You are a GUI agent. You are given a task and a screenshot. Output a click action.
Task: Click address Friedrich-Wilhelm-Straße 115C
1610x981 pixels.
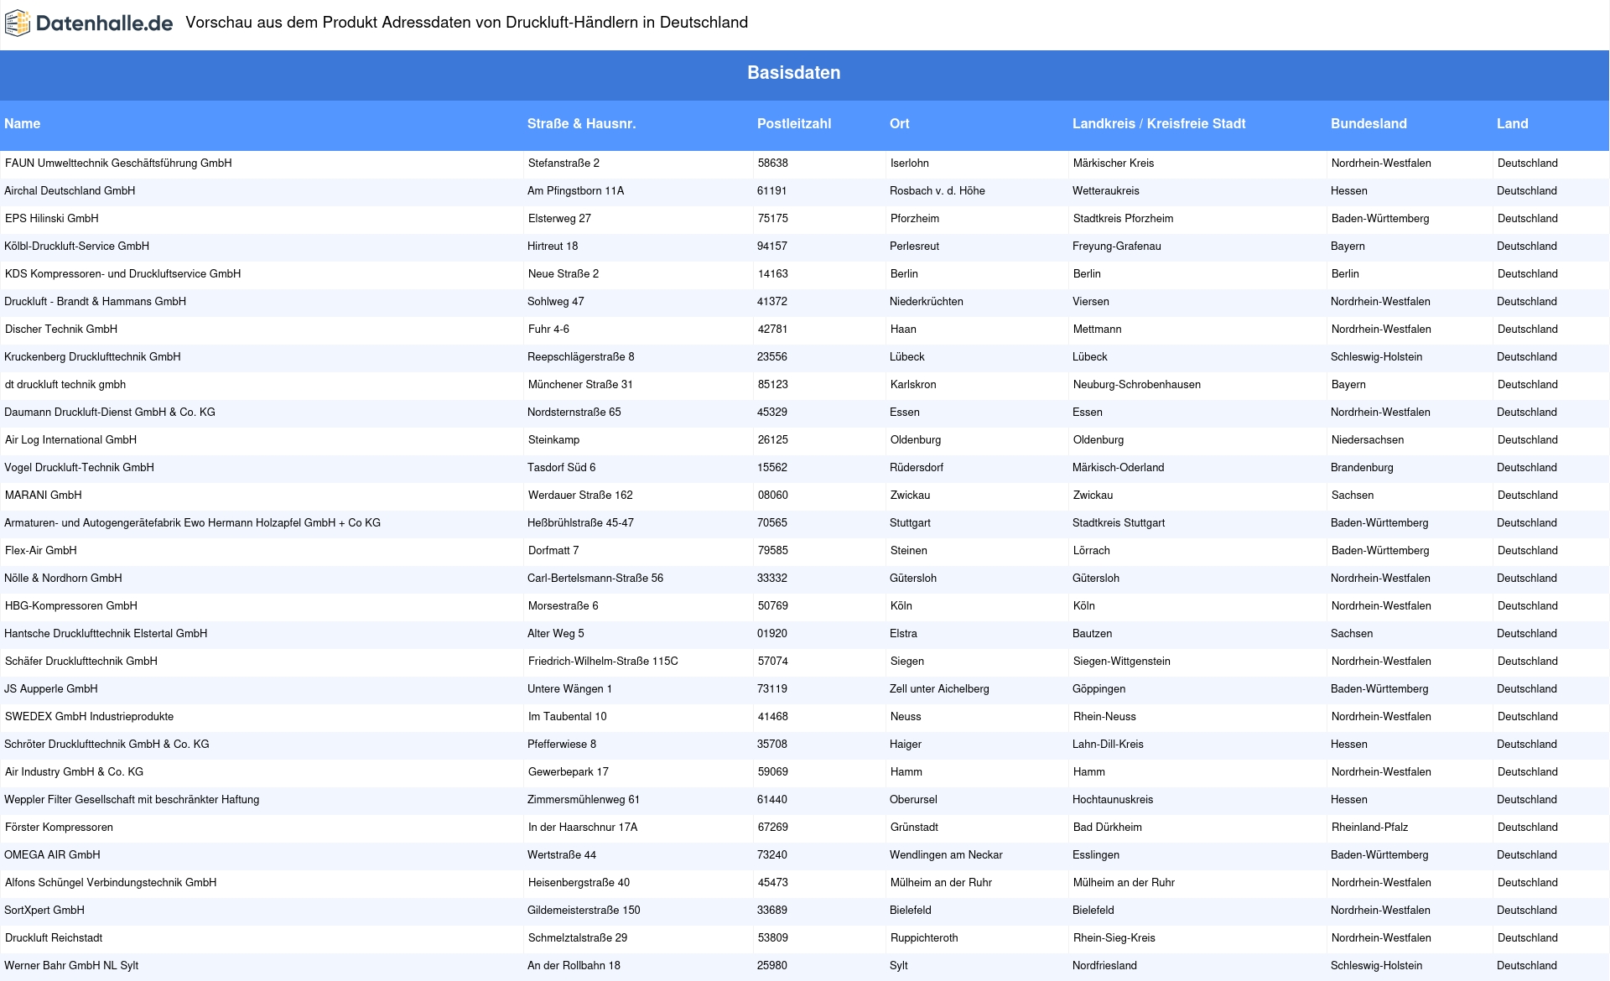tap(604, 662)
